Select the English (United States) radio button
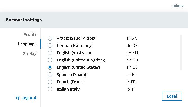This screenshot has width=188, height=107. (x=50, y=67)
